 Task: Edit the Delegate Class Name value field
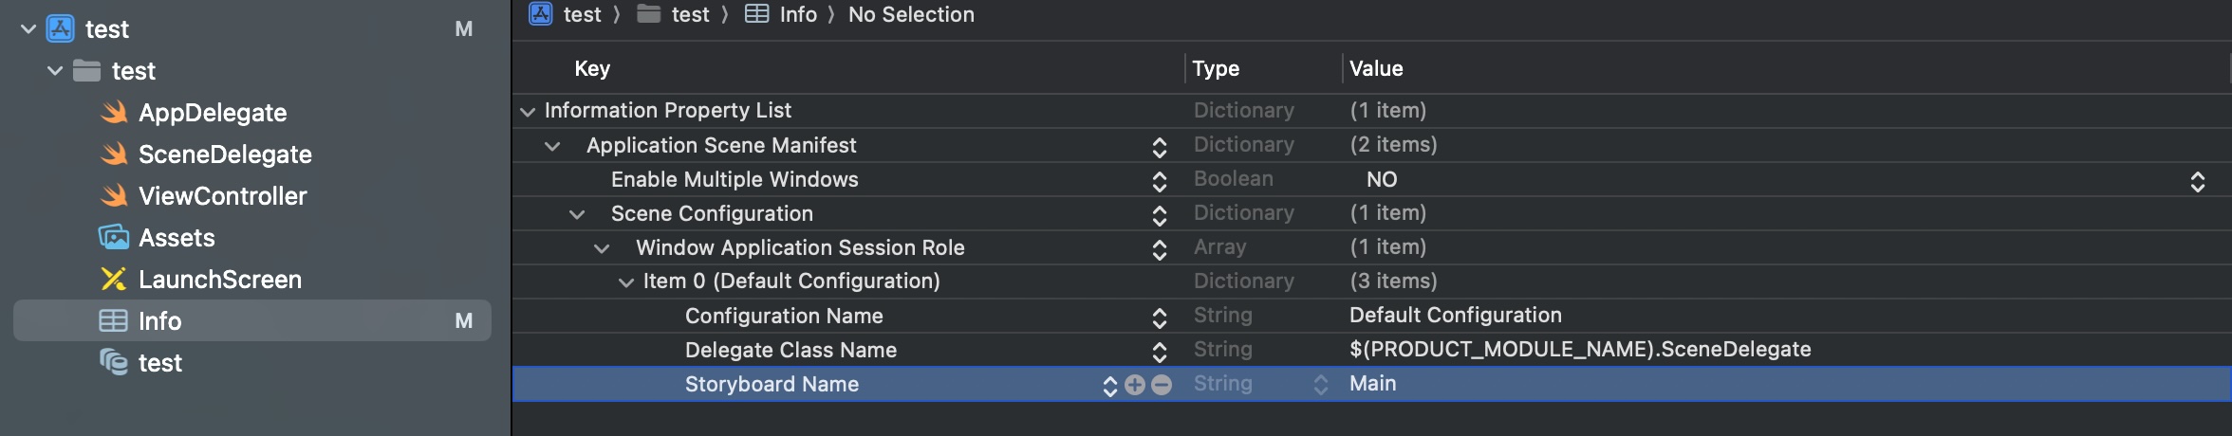pyautogui.click(x=1579, y=350)
